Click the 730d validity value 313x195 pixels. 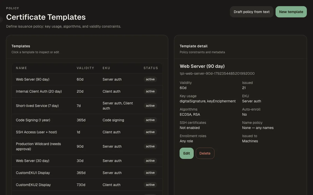(81, 185)
